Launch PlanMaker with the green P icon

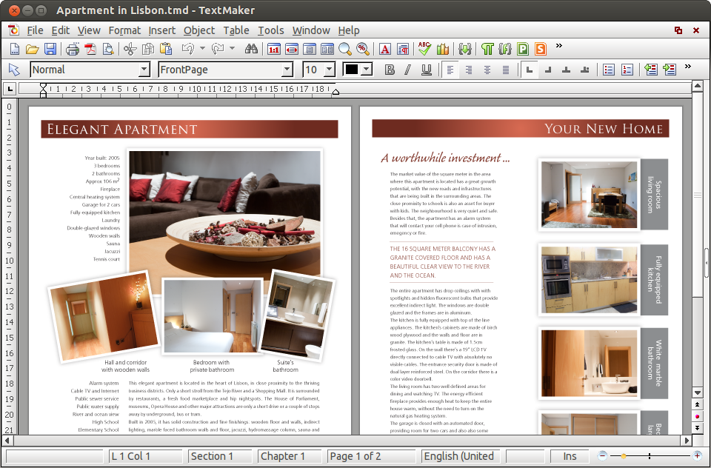click(523, 49)
